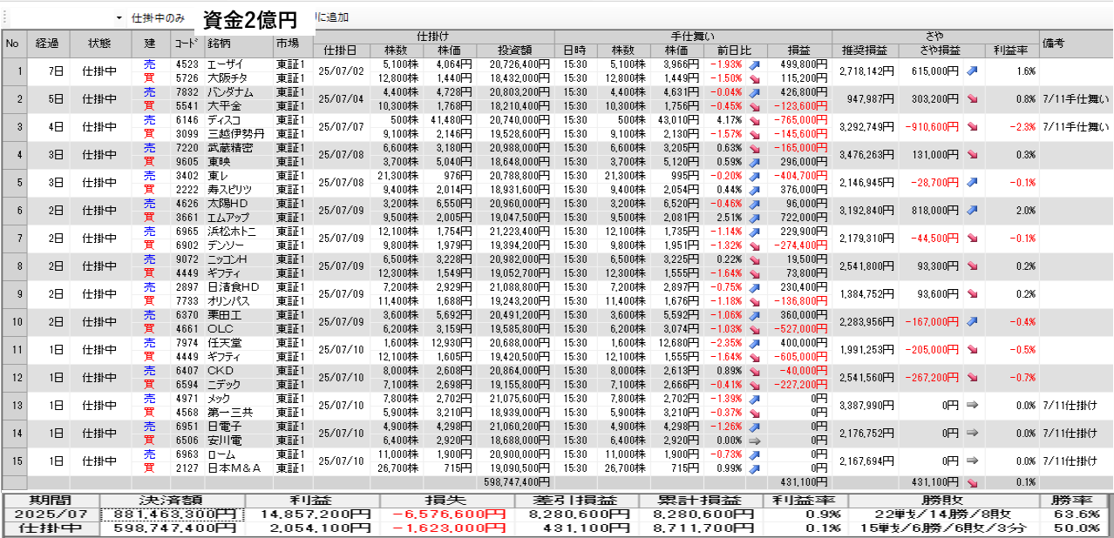Select row number 3 header
Viewport: 1114px width, 538px height.
click(x=14, y=127)
